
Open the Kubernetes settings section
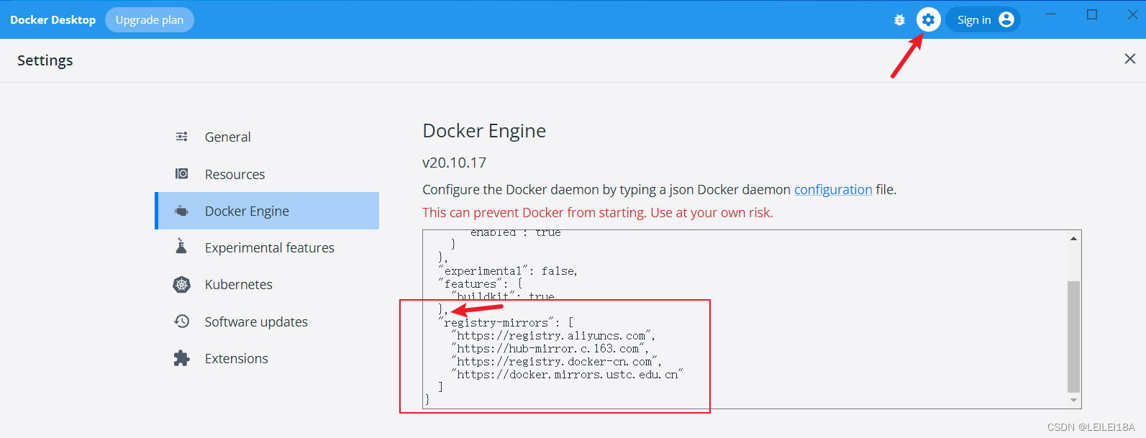[x=238, y=285]
